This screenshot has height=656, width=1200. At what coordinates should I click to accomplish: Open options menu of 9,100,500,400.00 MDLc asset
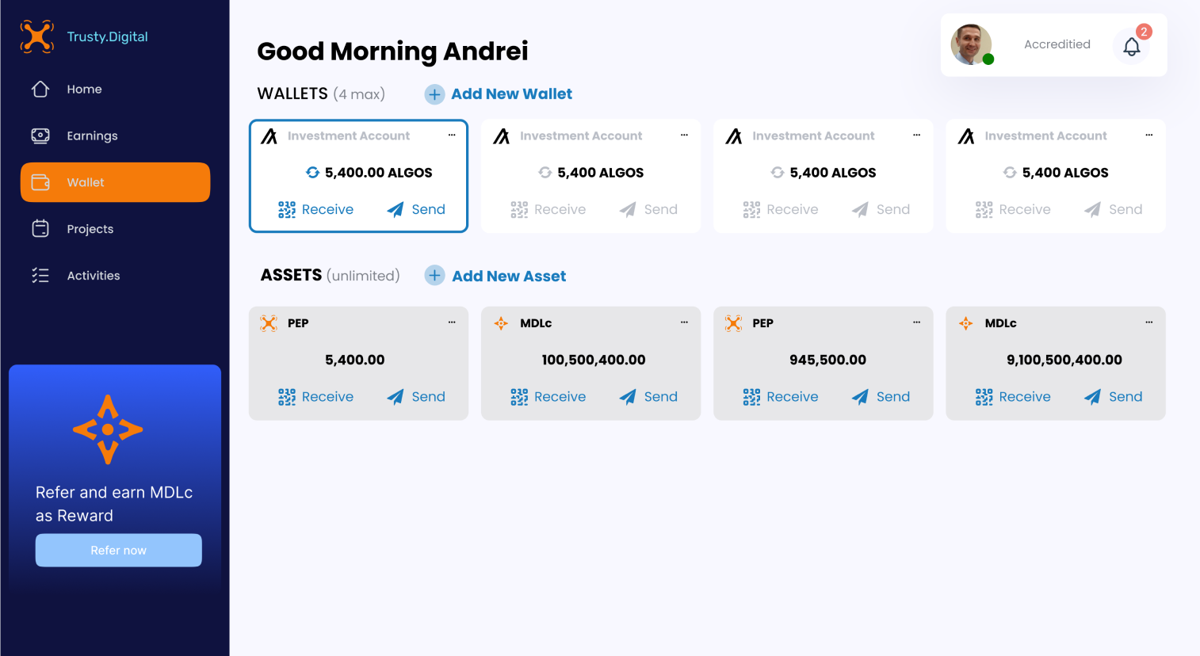pos(1148,322)
